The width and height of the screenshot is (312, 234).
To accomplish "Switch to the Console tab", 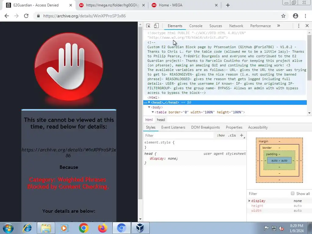I will (x=196, y=26).
